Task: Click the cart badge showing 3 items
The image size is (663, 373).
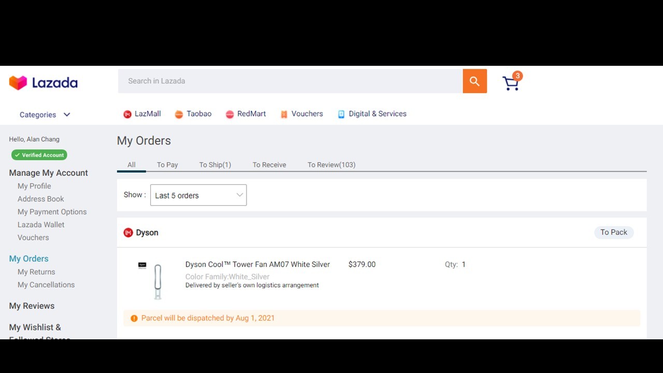Action: [x=517, y=76]
